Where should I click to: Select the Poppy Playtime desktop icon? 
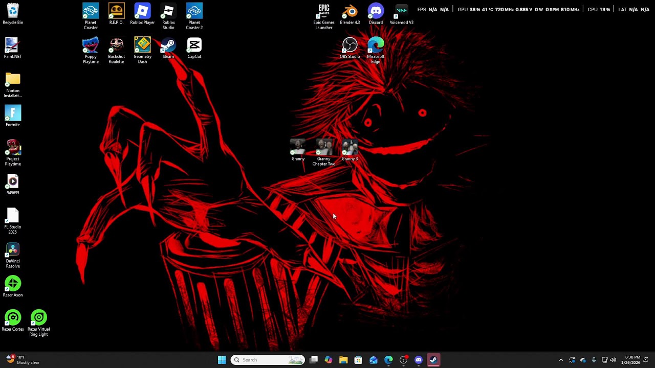click(x=91, y=51)
